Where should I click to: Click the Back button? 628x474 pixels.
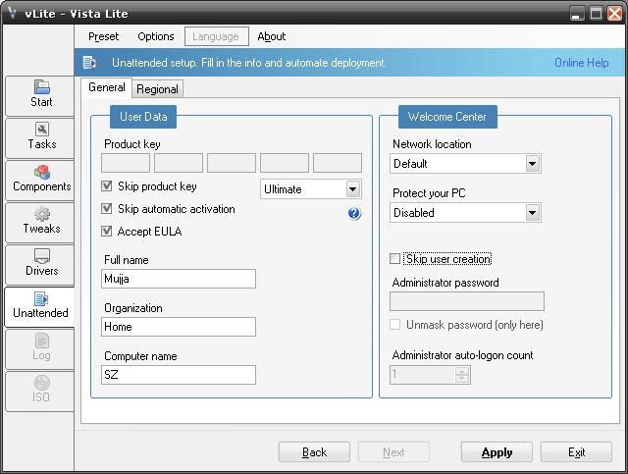(314, 452)
